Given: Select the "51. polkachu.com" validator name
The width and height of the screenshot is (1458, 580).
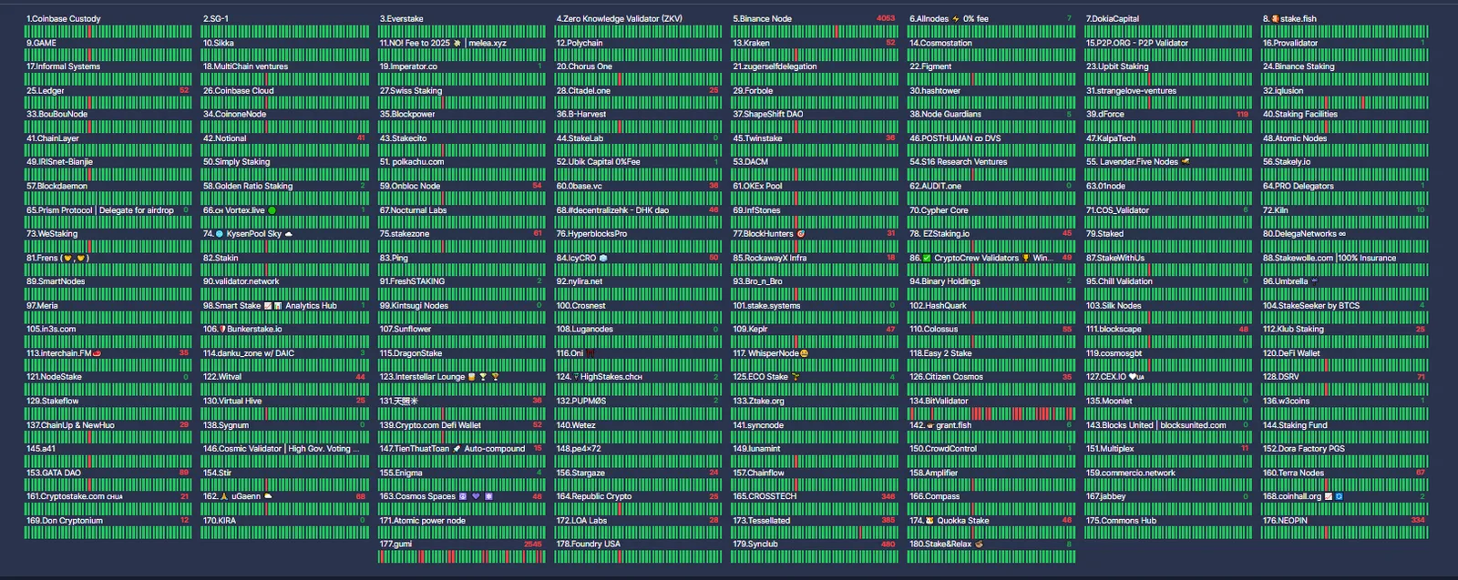Looking at the screenshot, I should (412, 162).
